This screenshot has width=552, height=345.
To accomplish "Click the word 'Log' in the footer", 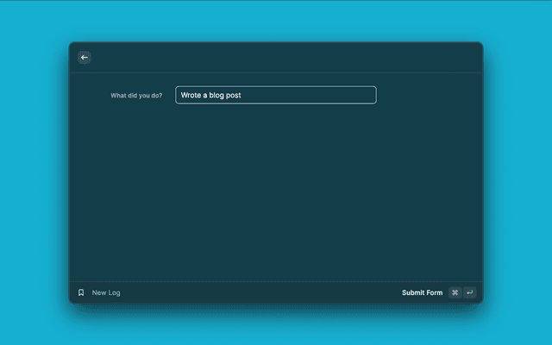I will click(x=114, y=292).
